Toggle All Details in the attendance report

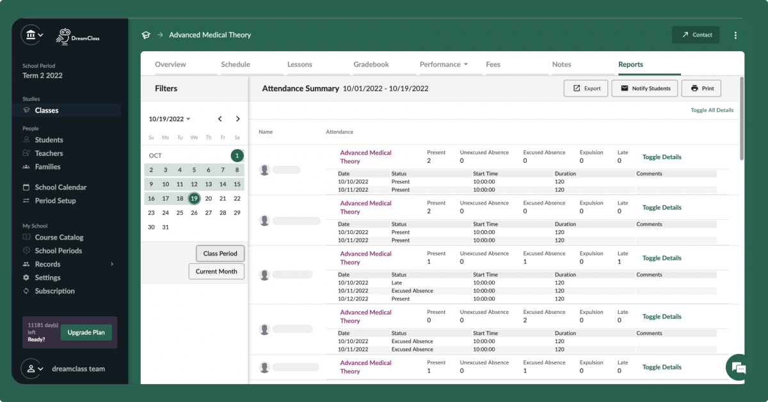(x=712, y=110)
